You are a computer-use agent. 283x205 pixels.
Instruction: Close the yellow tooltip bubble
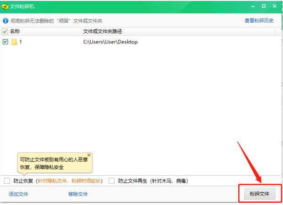(x=89, y=155)
